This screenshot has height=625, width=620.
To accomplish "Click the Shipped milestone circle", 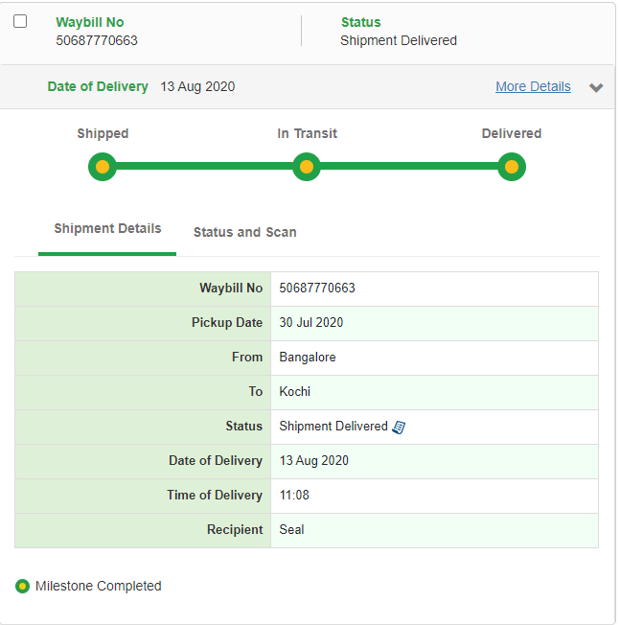I will pos(103,167).
